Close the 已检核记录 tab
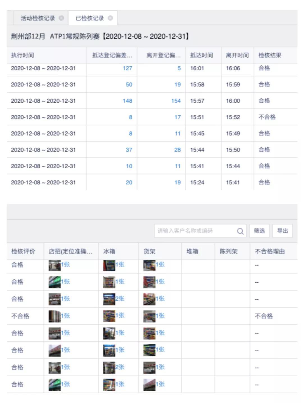The height and width of the screenshot is (403, 303). coord(110,18)
